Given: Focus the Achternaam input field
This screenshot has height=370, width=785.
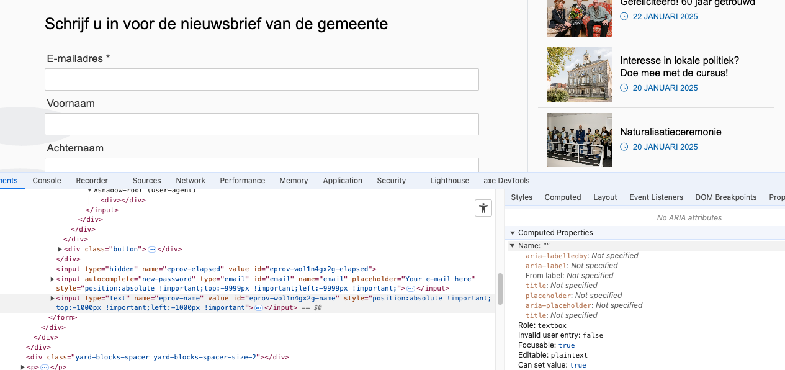Looking at the screenshot, I should pos(262,165).
